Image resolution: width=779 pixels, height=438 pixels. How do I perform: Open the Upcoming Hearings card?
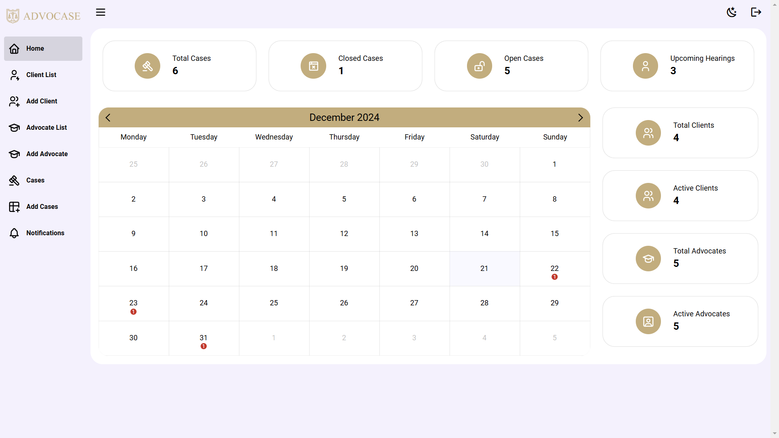coord(677,66)
